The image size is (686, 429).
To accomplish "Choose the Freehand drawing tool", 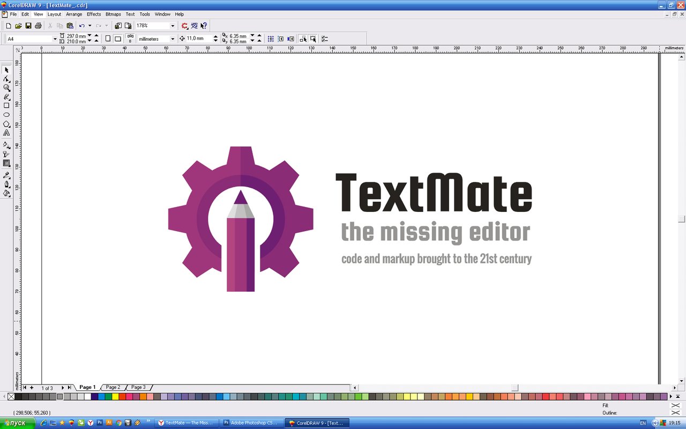I will (x=6, y=97).
